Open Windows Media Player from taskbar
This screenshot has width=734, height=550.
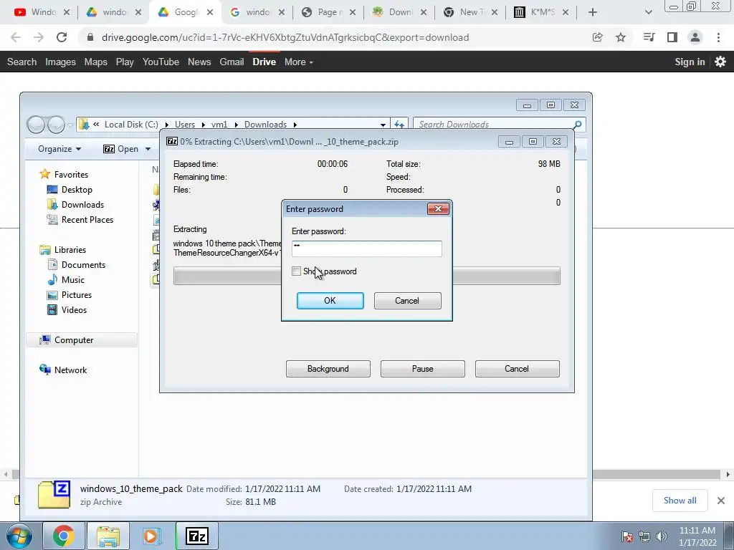151,536
